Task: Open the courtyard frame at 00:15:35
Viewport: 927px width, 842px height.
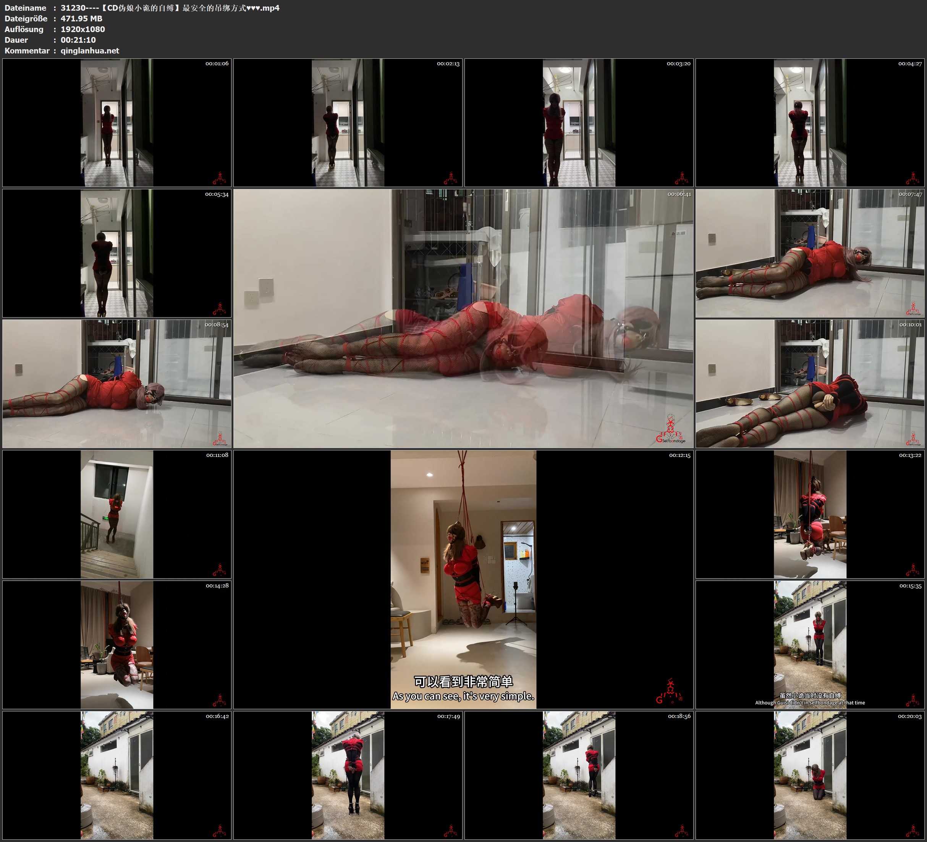Action: click(810, 644)
